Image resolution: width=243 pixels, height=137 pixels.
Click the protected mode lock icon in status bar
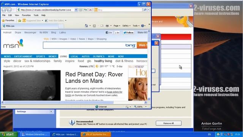click(x=127, y=107)
